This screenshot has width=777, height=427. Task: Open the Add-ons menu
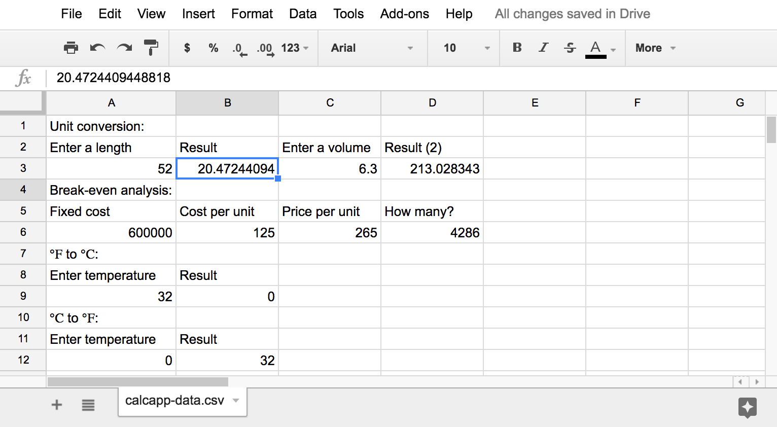pos(405,14)
